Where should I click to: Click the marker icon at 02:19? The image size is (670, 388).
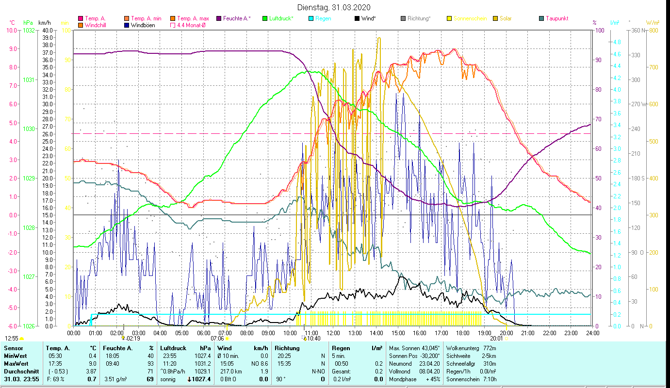click(123, 338)
